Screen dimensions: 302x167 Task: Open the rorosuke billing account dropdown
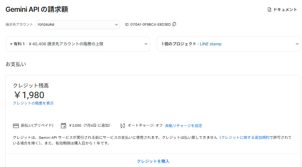(x=78, y=25)
